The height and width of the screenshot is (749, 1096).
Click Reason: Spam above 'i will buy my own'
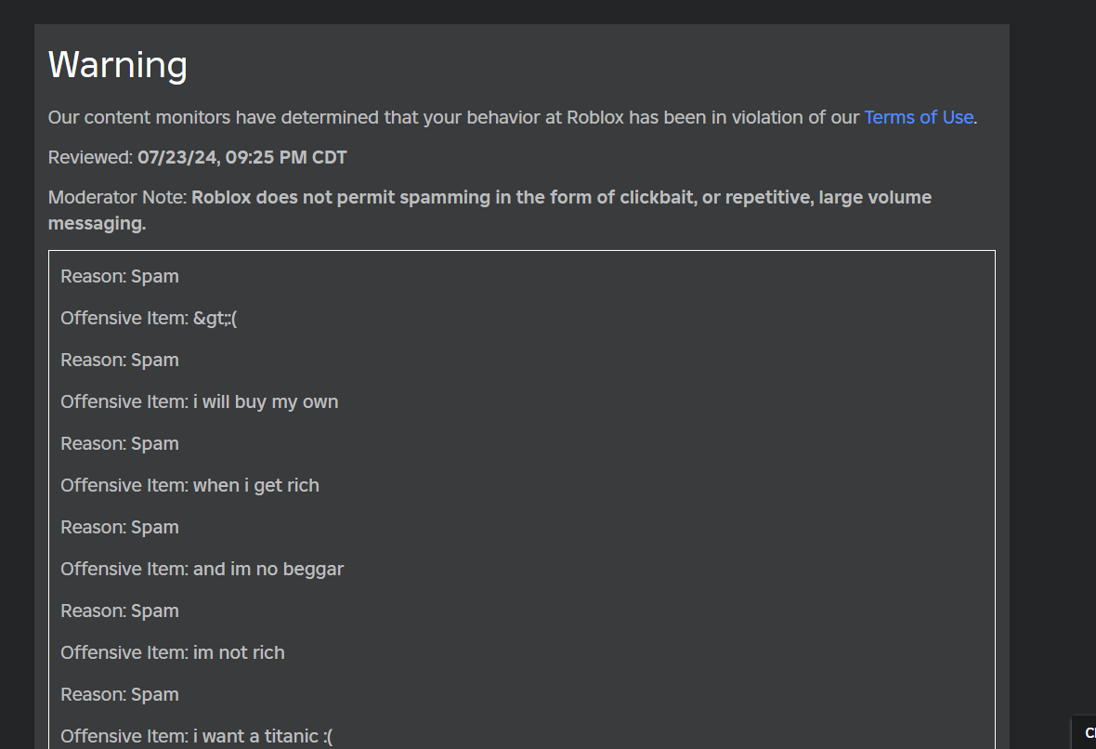coord(120,360)
